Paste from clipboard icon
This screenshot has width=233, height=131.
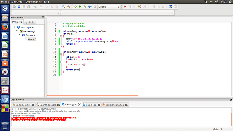tap(57, 7)
